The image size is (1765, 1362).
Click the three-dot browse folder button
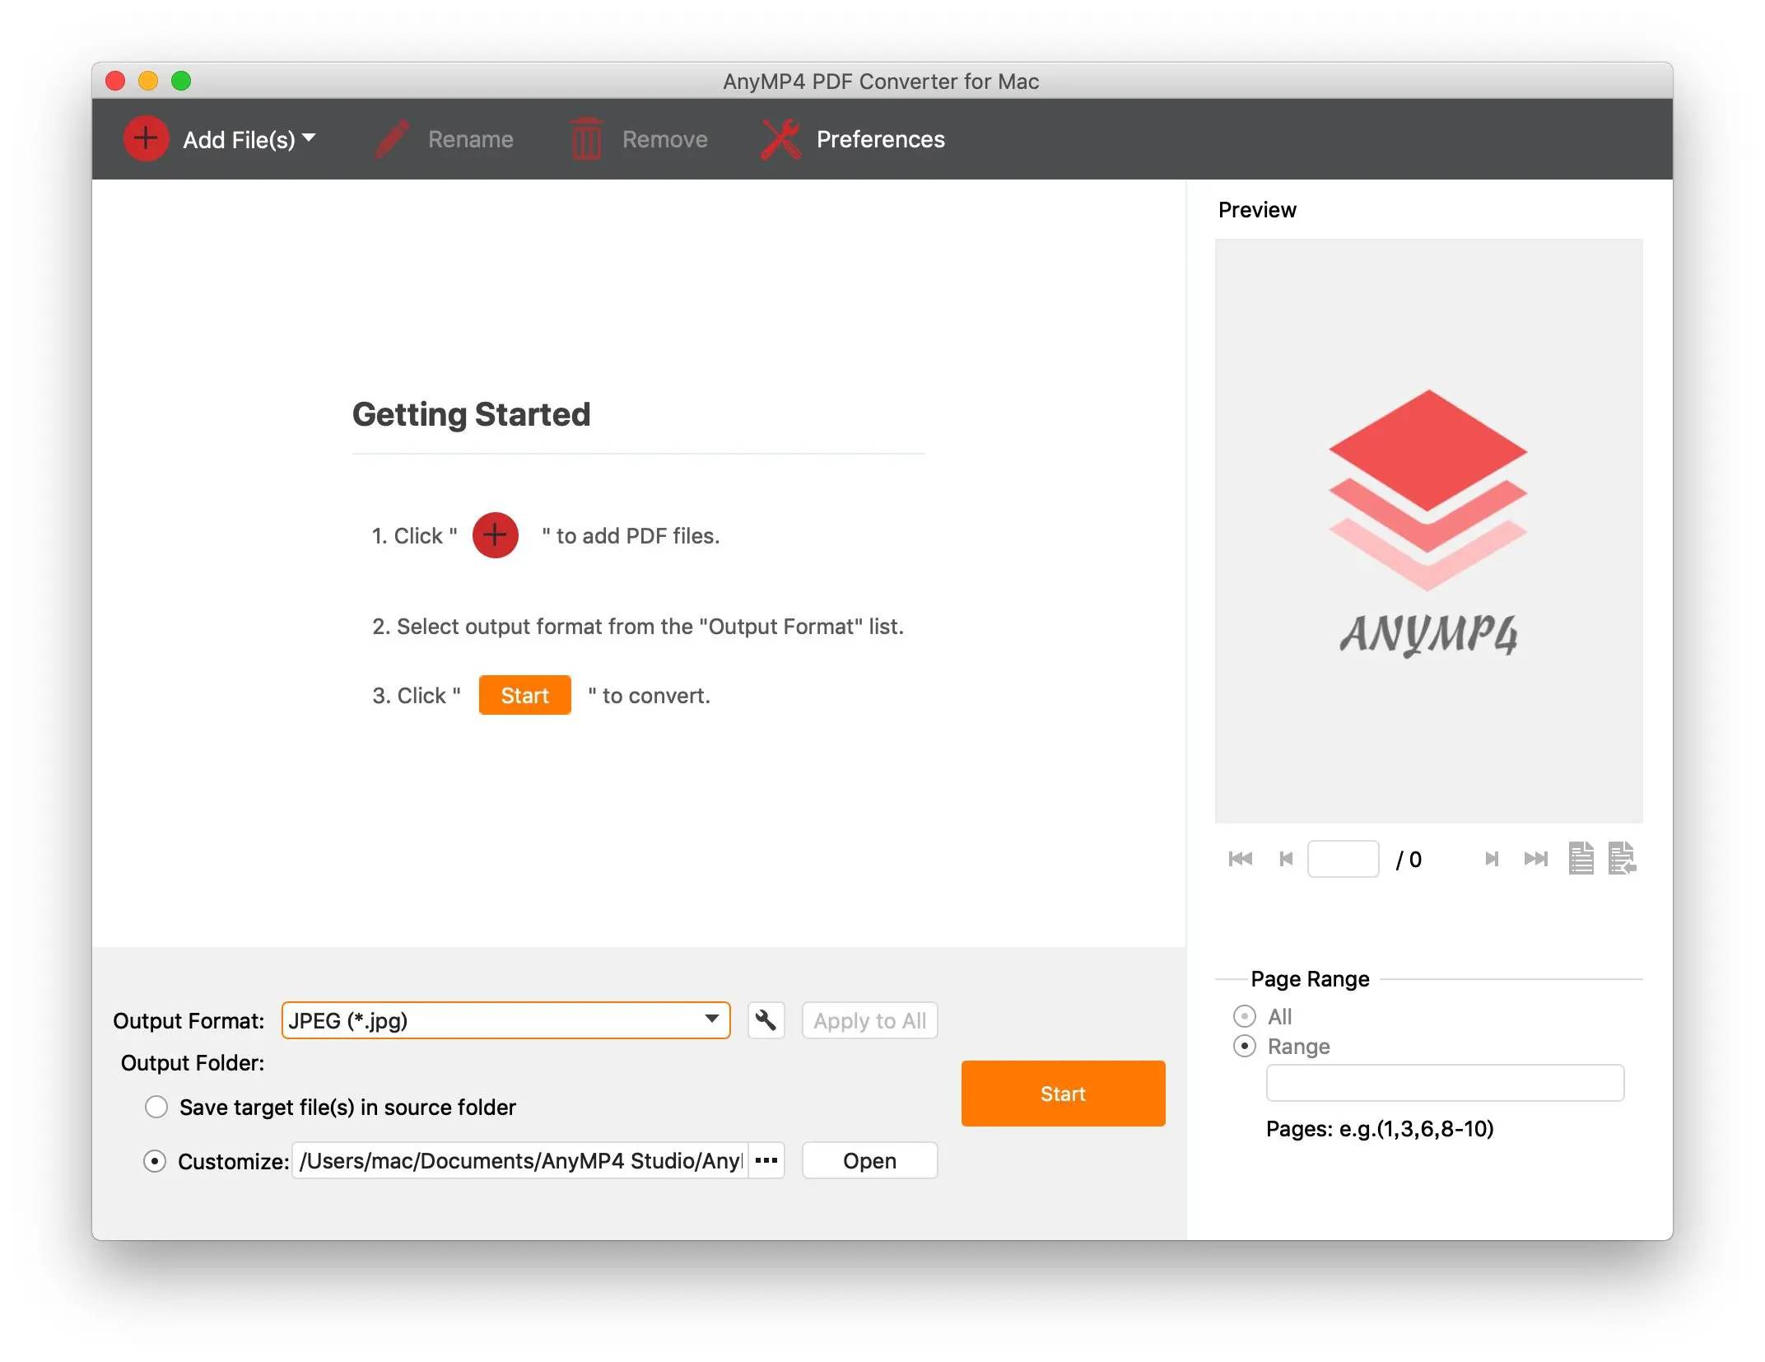(x=766, y=1160)
